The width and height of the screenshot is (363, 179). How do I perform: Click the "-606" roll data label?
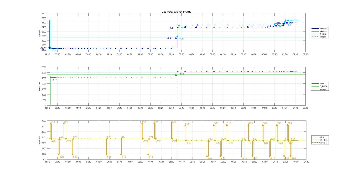coord(210,159)
